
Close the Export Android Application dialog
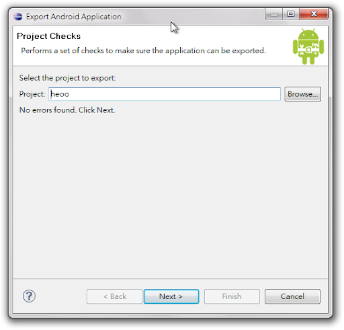[314, 14]
